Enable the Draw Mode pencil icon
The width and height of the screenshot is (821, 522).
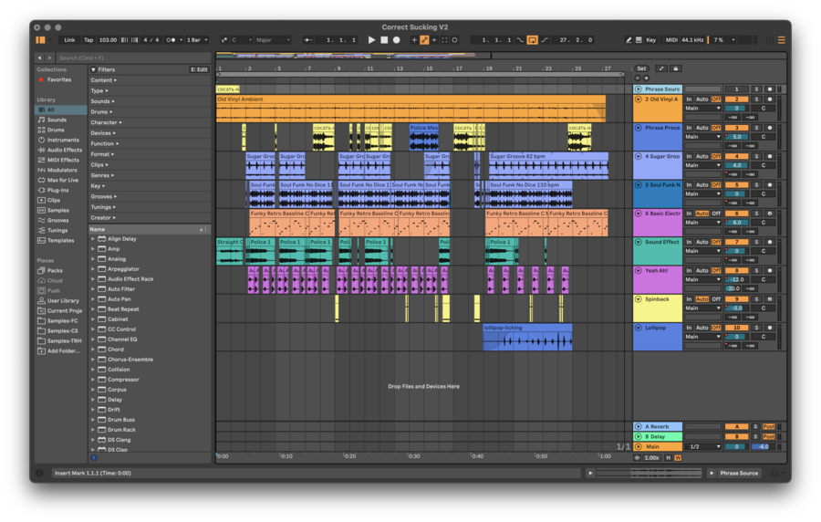point(629,40)
